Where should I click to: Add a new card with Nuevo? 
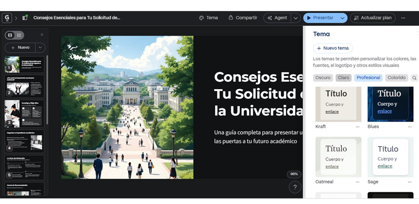click(x=20, y=48)
